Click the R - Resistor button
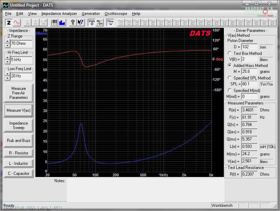Viewport: 280px width, 211px height. [x=19, y=153]
